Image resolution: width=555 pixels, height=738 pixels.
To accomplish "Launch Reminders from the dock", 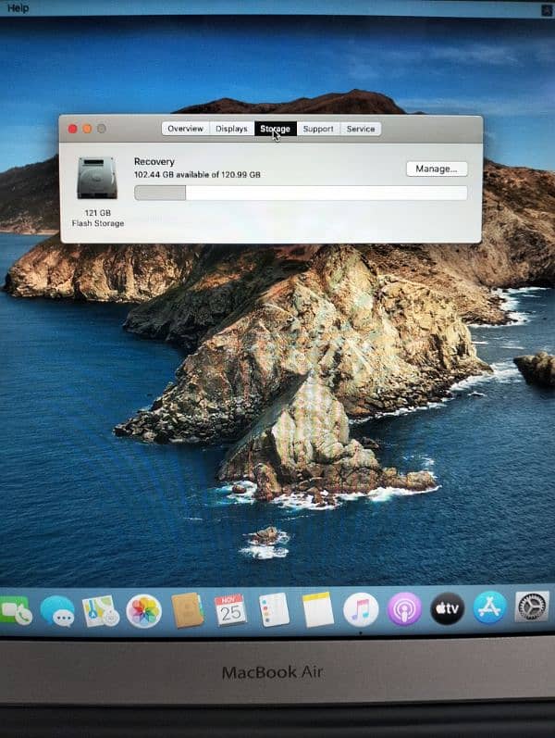I will point(274,609).
